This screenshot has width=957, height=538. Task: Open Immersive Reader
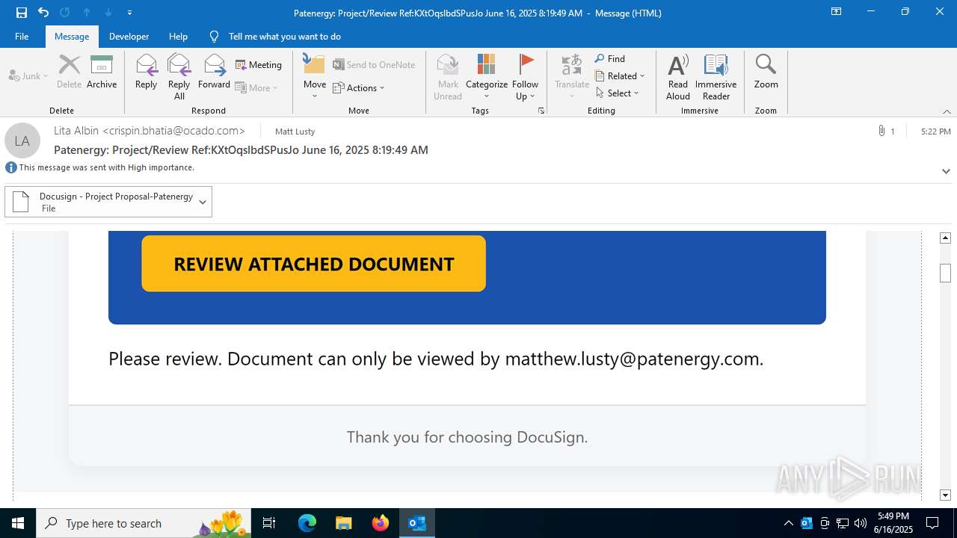coord(716,77)
